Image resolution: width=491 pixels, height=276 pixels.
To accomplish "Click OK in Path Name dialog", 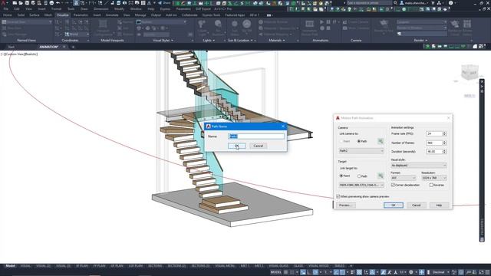I will point(237,146).
